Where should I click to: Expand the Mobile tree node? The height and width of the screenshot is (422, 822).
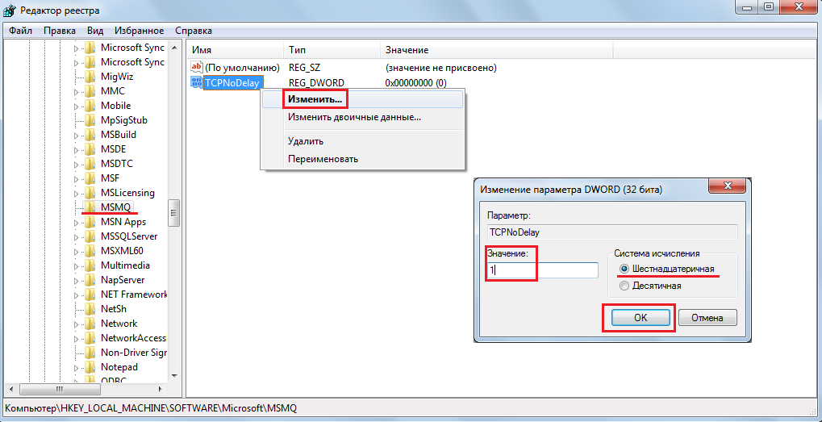tap(76, 106)
